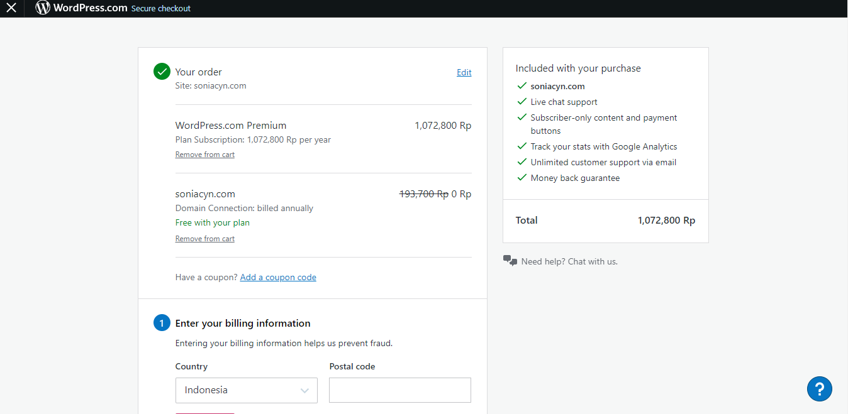Edit your order

464,72
